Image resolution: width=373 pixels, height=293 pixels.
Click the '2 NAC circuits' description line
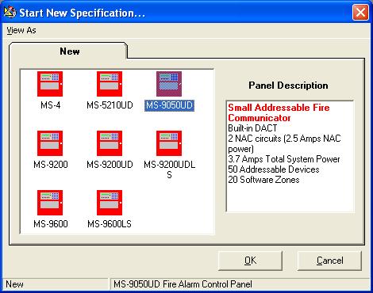[284, 143]
